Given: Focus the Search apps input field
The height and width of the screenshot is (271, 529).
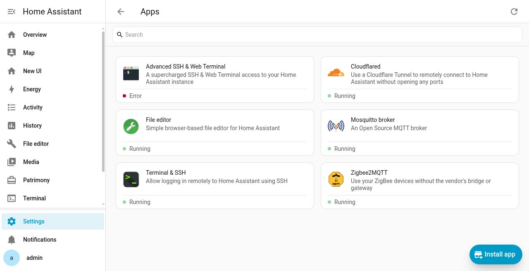Looking at the screenshot, I should click(x=317, y=35).
